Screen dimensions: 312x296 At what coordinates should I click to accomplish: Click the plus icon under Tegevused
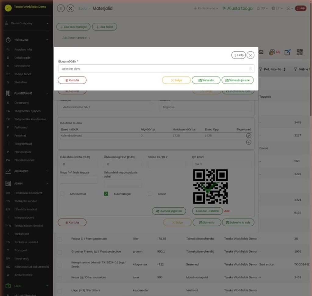tap(249, 142)
